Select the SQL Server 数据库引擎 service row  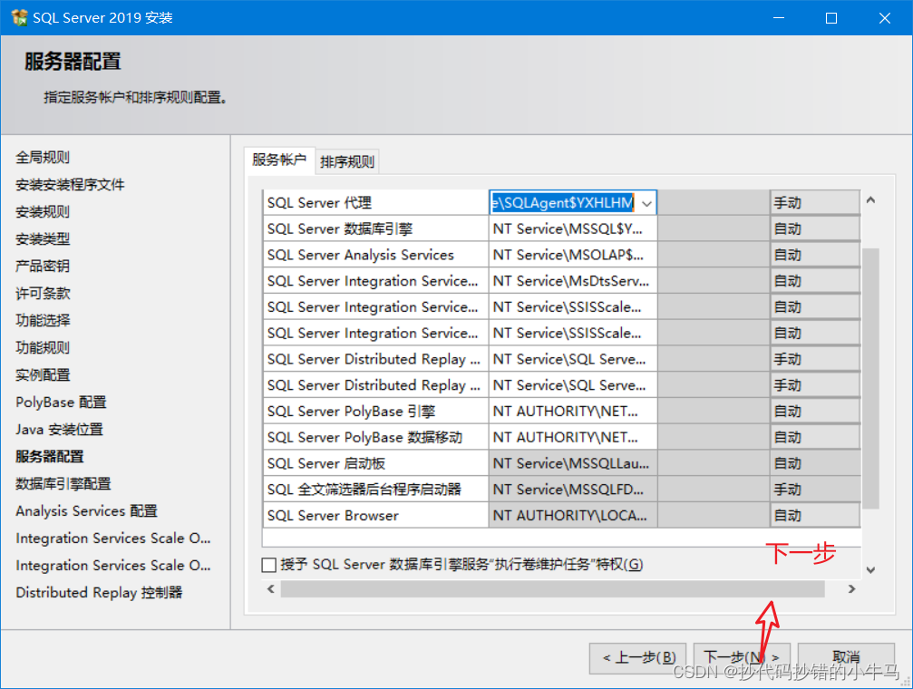[375, 228]
